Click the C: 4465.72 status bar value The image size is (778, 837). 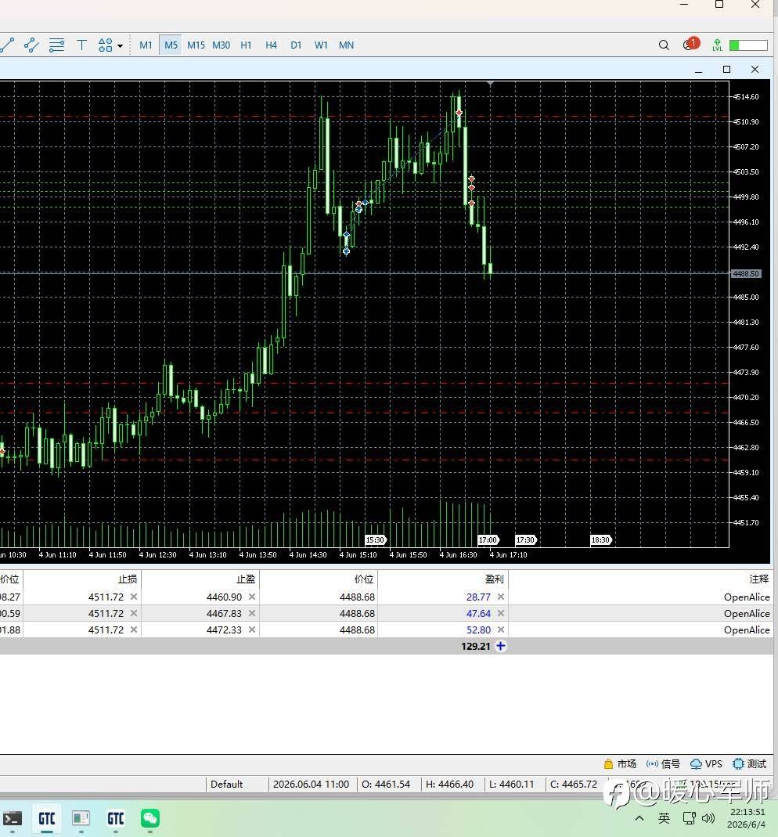point(574,785)
